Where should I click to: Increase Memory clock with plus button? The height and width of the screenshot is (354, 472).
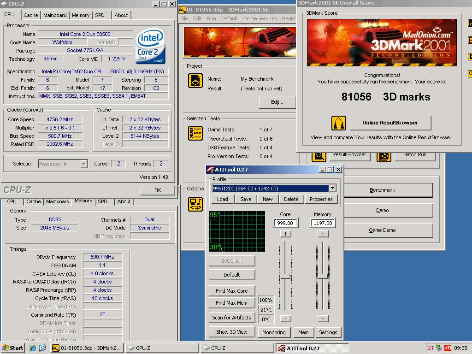(323, 234)
